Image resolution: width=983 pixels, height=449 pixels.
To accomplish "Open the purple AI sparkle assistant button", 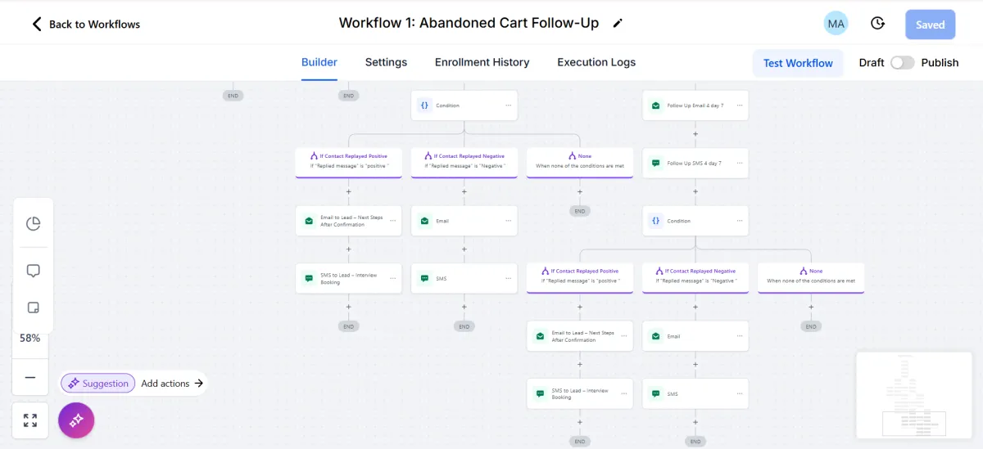I will 76,420.
